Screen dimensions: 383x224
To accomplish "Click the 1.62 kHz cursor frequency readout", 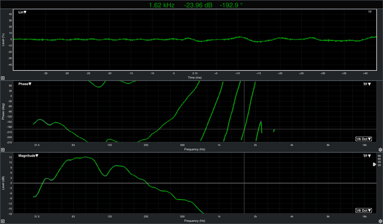I will (x=162, y=5).
